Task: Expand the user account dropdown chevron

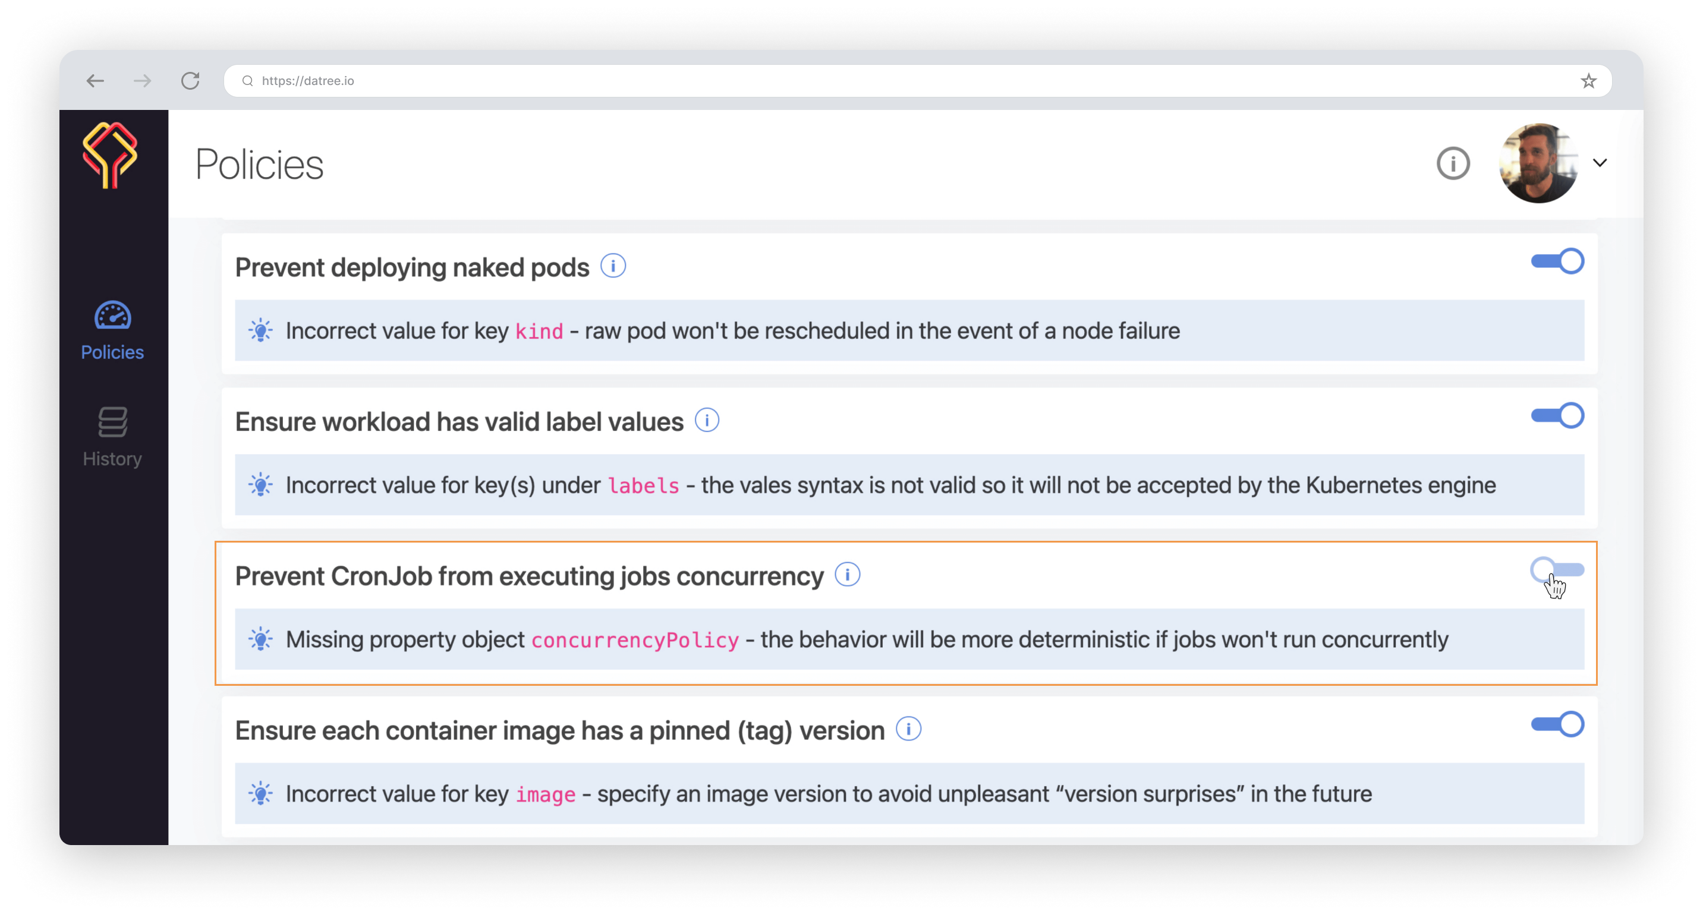Action: (x=1600, y=163)
